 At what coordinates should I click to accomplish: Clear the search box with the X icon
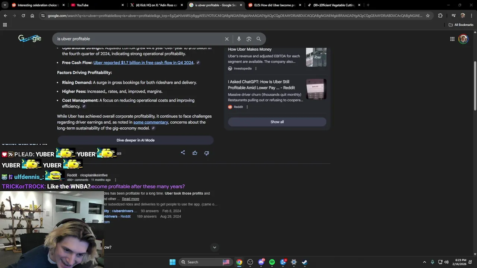coord(227,39)
